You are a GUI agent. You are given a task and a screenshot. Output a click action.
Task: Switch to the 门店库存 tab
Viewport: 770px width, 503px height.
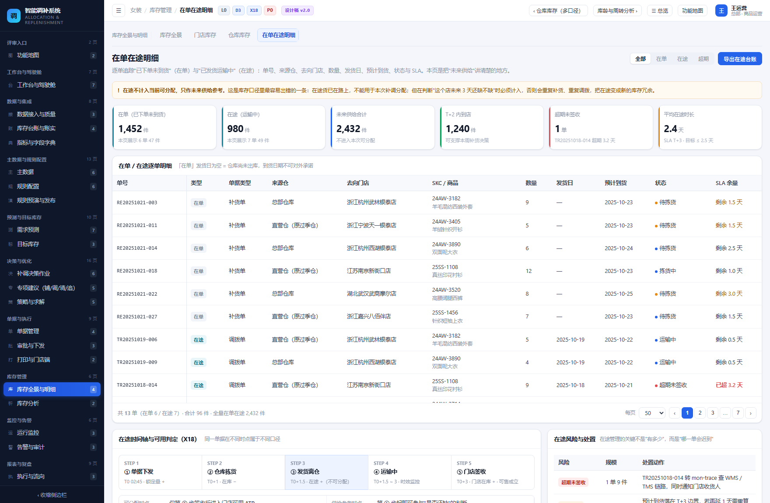pos(205,35)
